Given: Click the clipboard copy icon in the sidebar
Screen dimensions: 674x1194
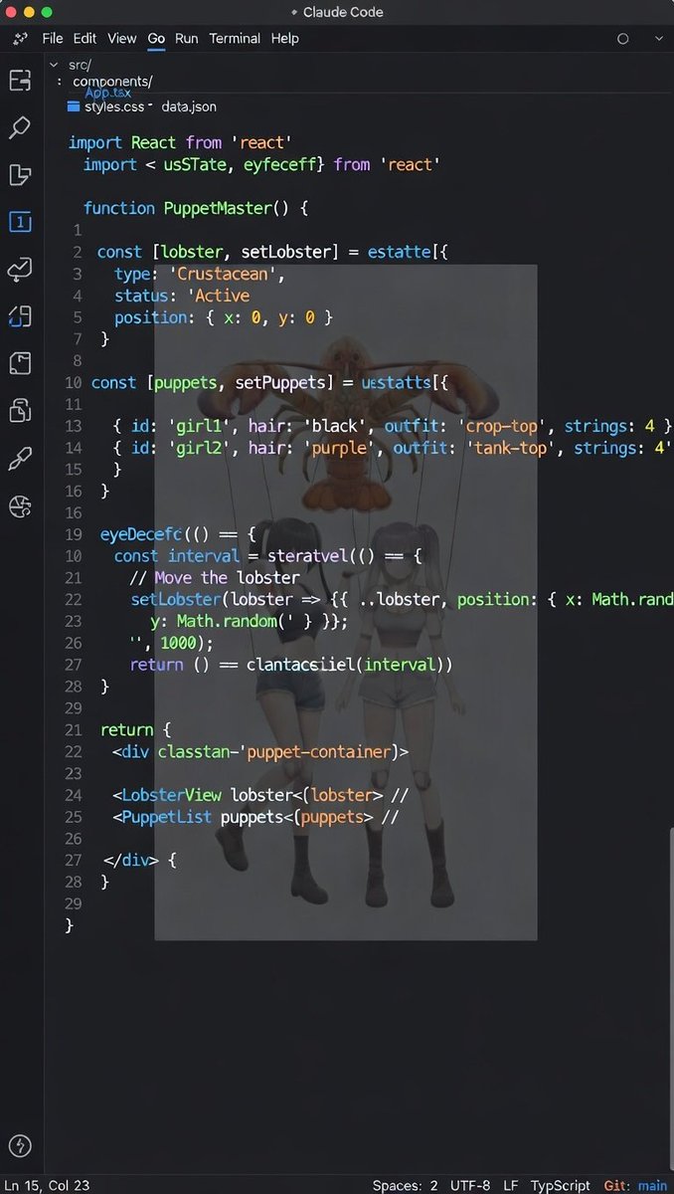Looking at the screenshot, I should point(20,410).
